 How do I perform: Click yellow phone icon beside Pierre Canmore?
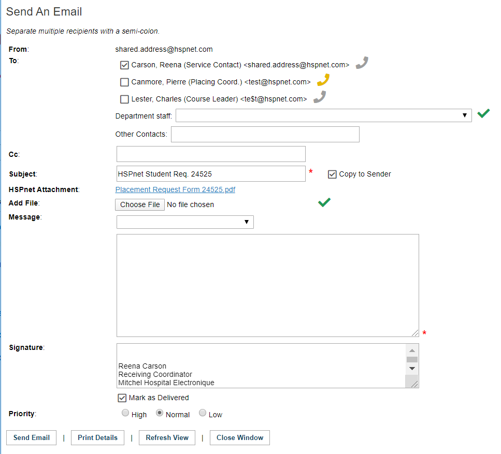point(323,80)
